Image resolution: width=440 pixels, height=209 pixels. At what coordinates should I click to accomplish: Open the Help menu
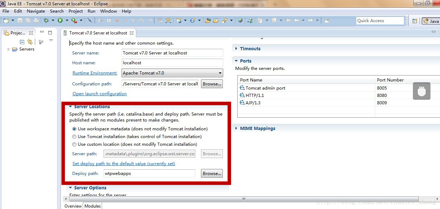(x=126, y=11)
